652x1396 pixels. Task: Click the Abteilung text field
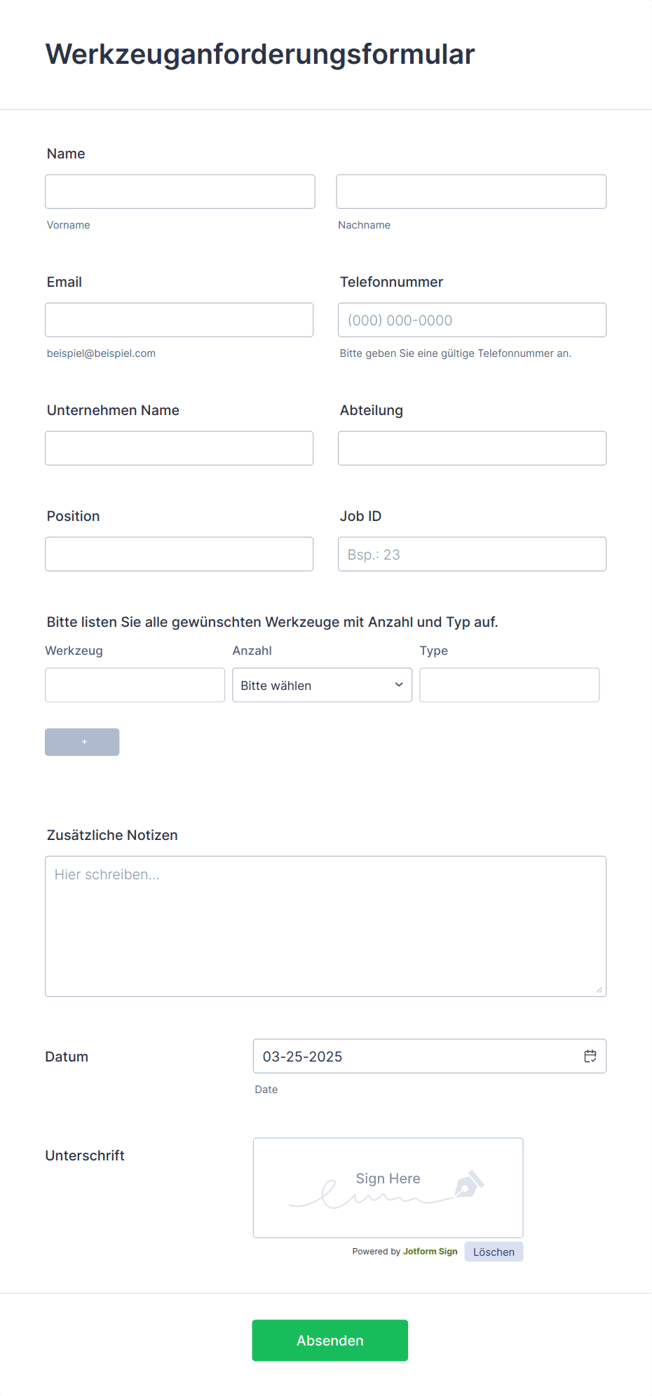pyautogui.click(x=472, y=448)
